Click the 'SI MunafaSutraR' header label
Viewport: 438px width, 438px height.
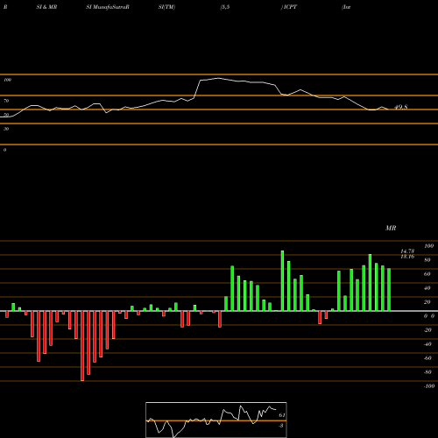pyautogui.click(x=108, y=7)
